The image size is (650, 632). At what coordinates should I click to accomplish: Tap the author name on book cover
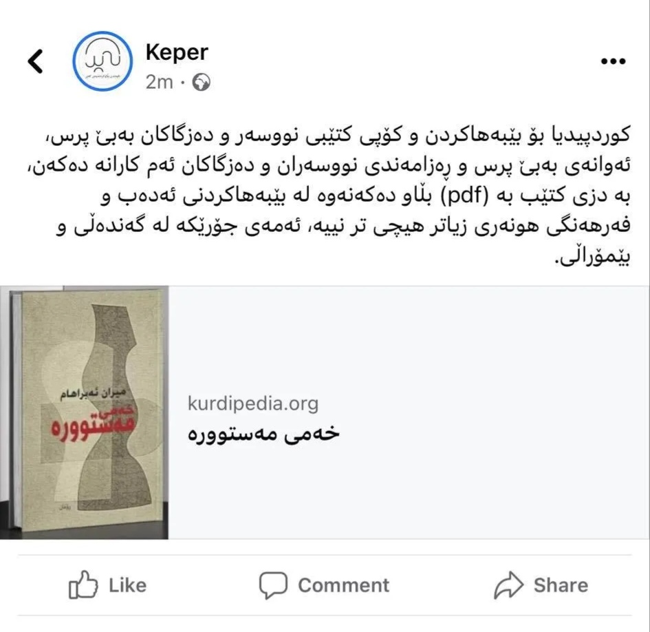93,392
